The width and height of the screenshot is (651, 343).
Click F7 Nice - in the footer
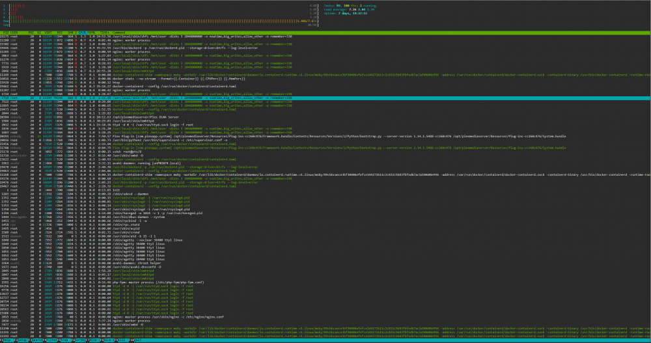(94, 340)
